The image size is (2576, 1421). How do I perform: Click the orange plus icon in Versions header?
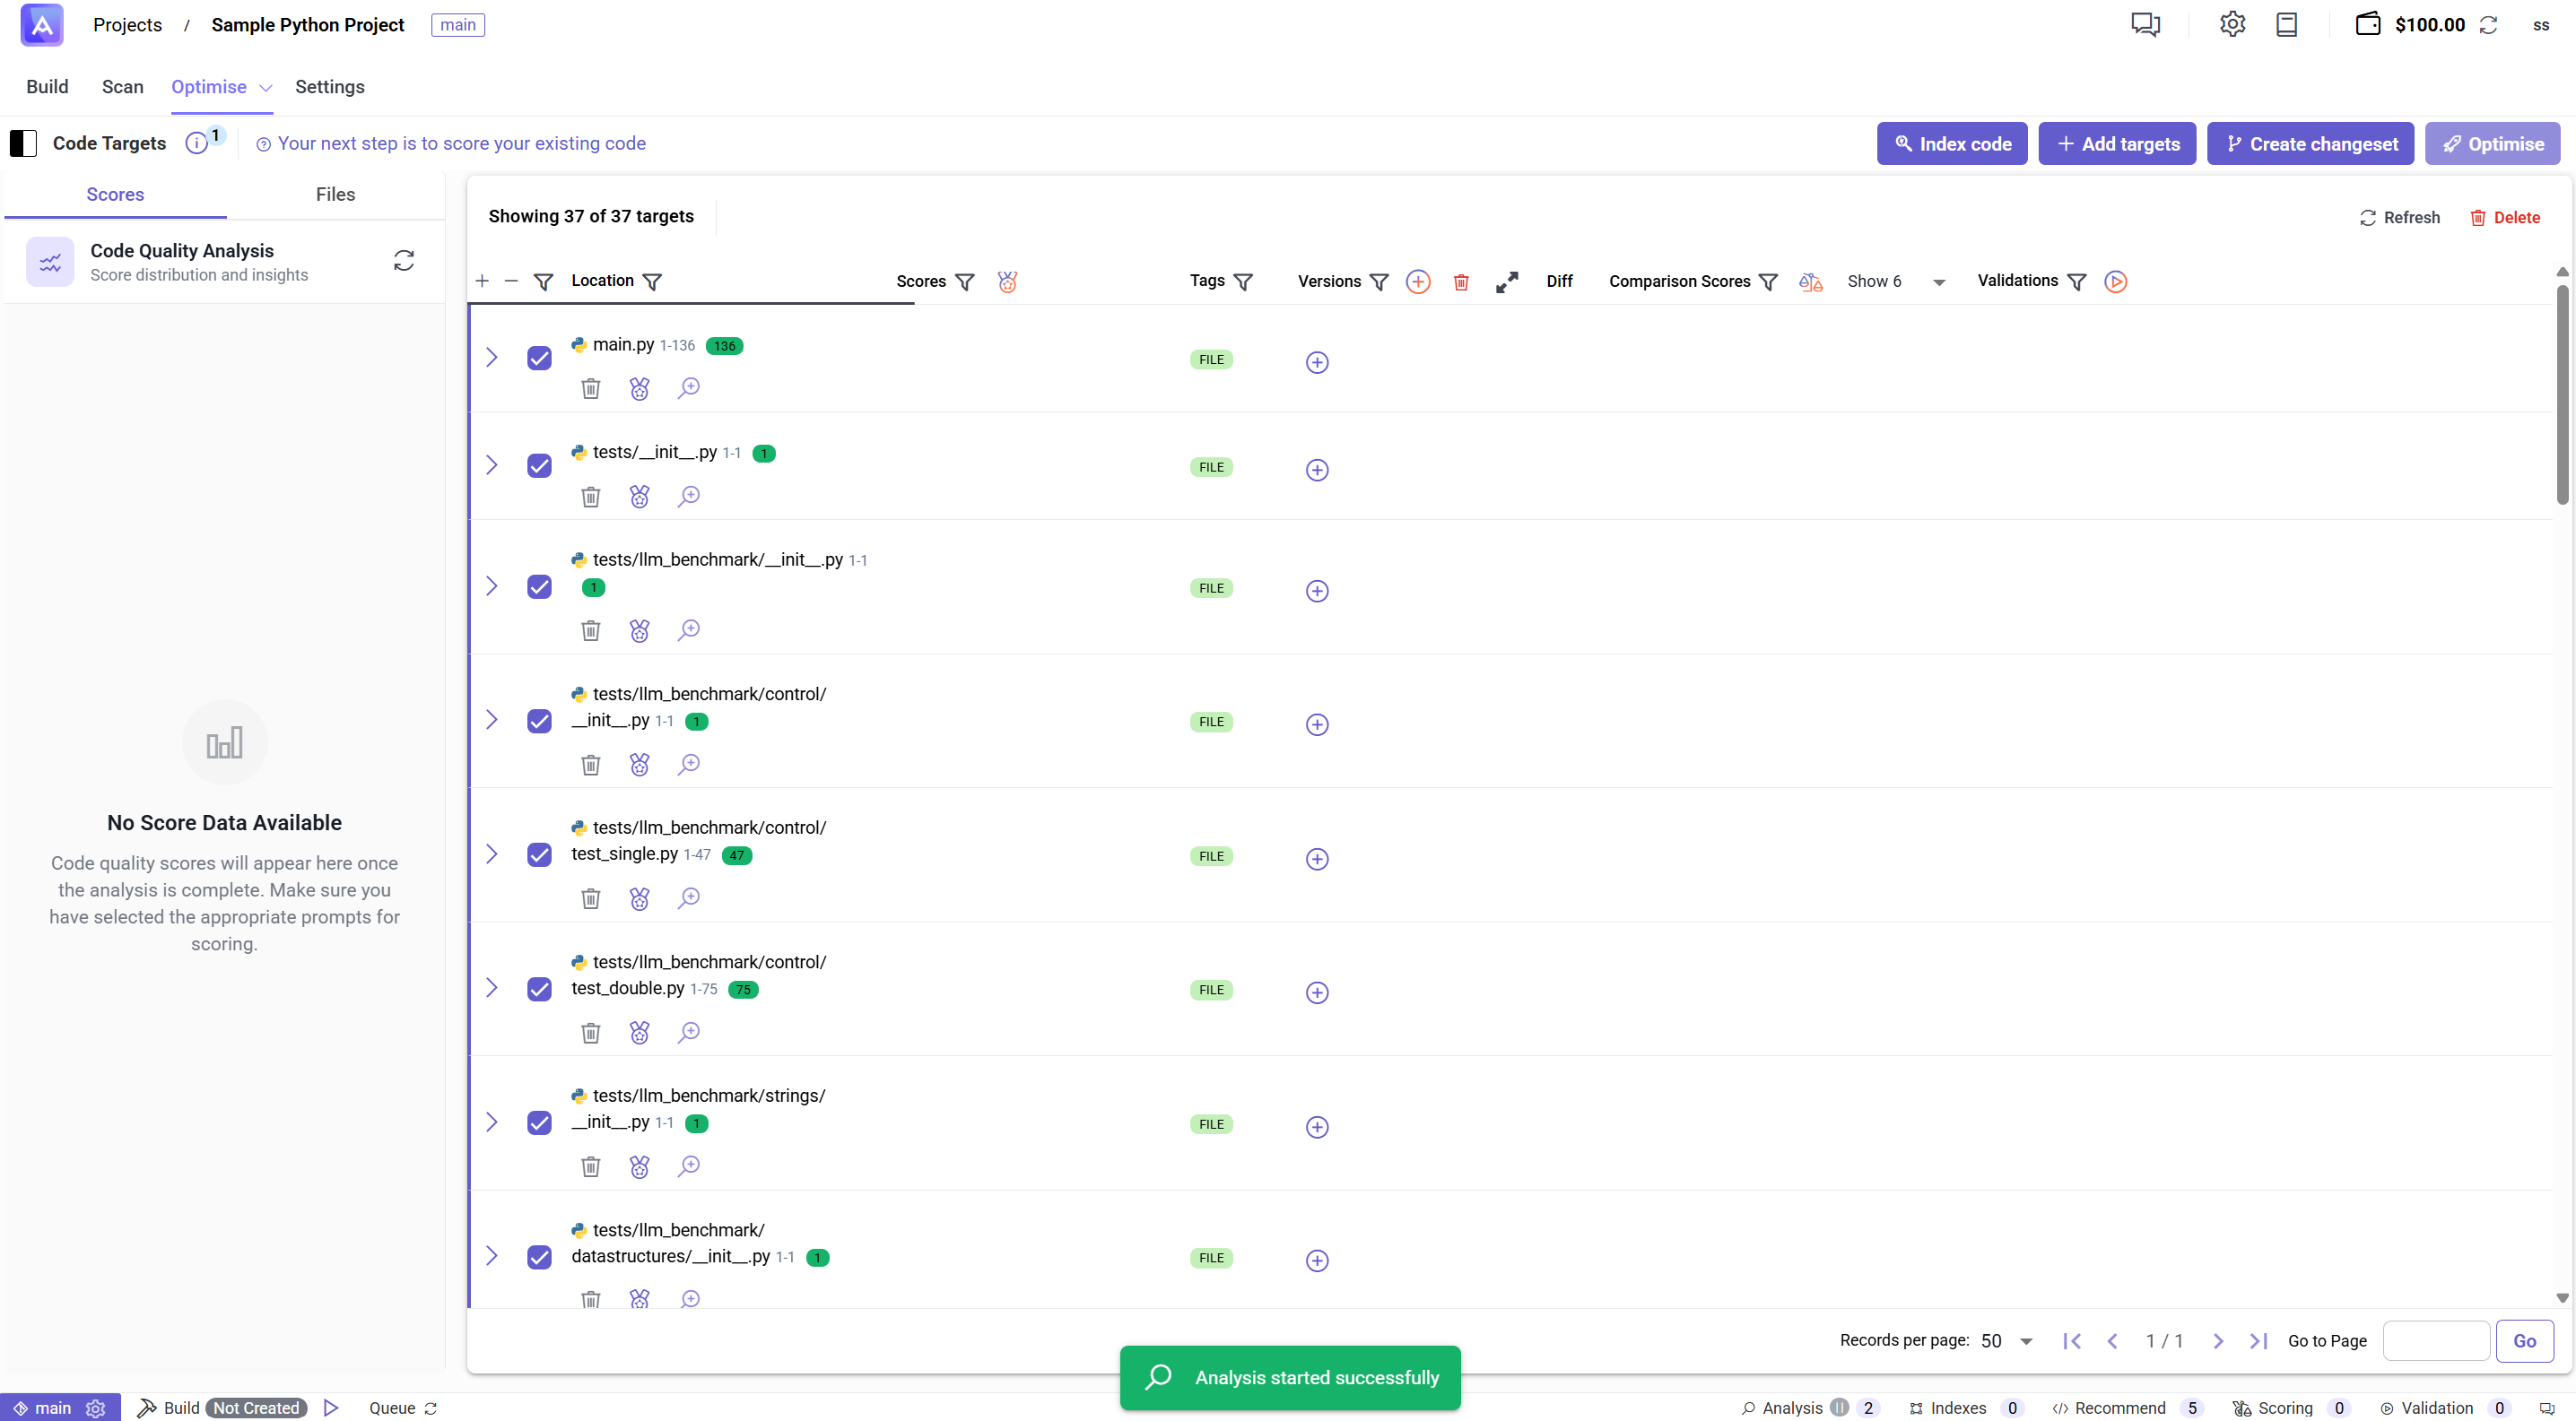(x=1418, y=282)
